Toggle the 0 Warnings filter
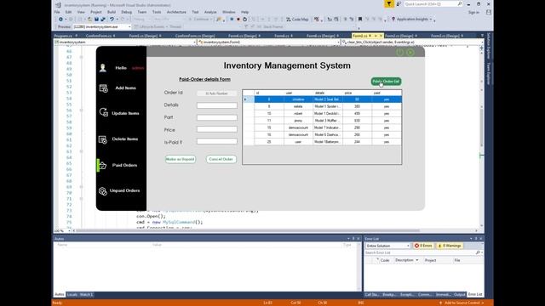 (450, 246)
